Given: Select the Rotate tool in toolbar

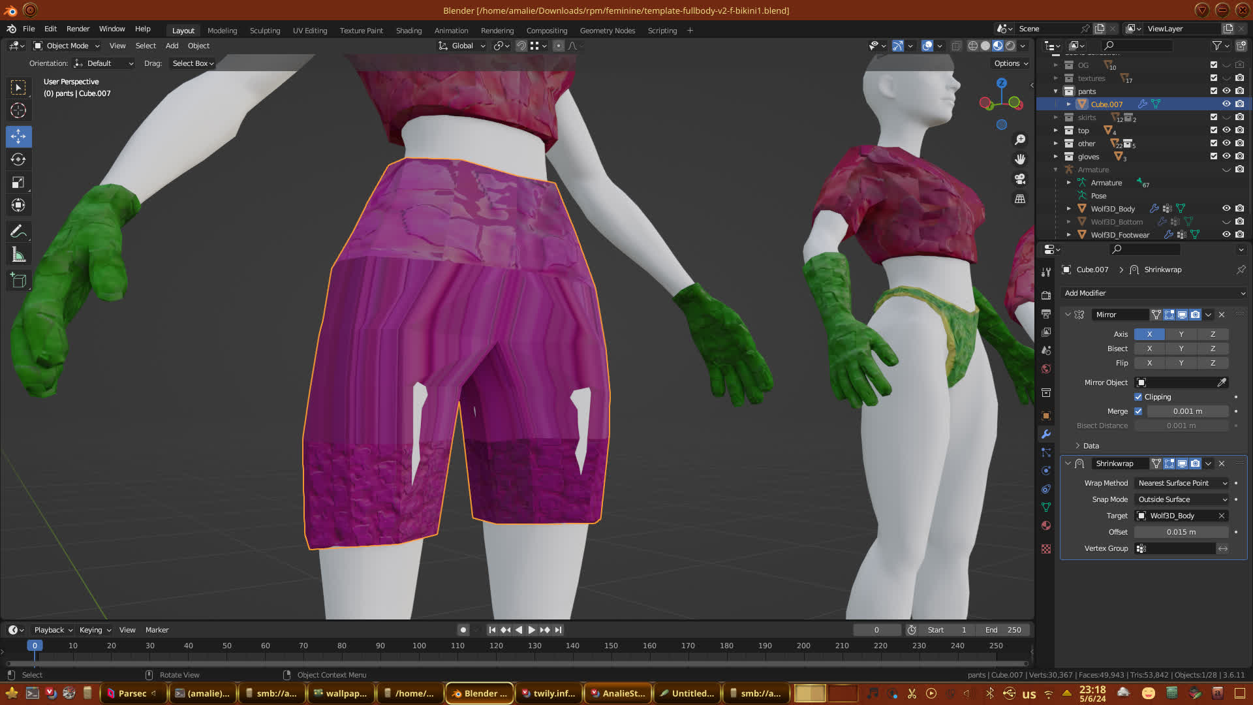Looking at the screenshot, I should pyautogui.click(x=18, y=160).
